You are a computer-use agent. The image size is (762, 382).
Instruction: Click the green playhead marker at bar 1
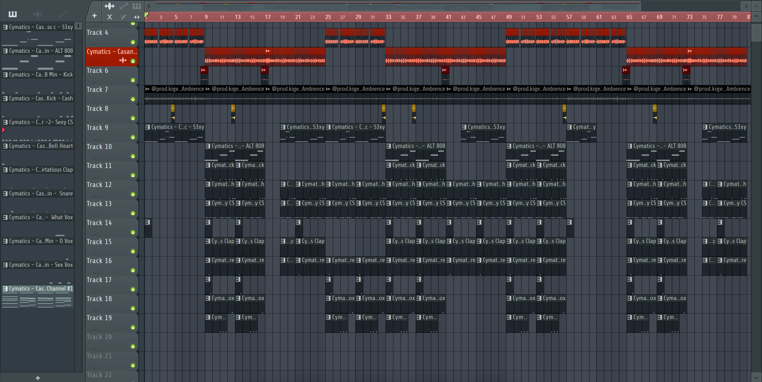pos(146,15)
